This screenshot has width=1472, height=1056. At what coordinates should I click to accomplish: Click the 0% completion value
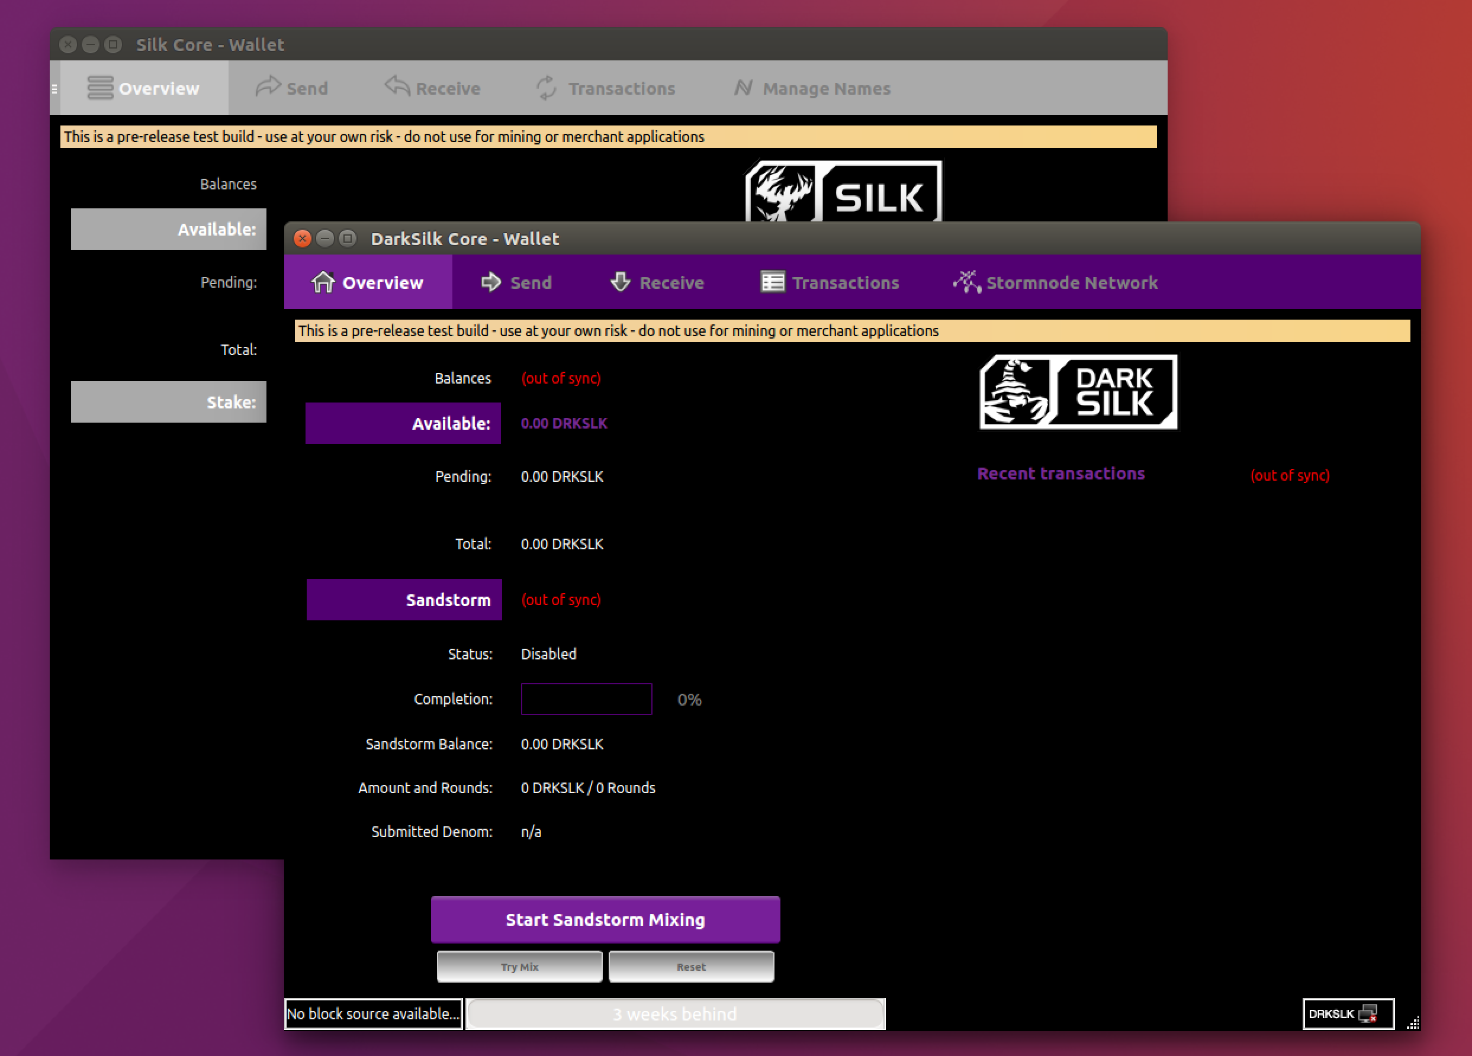(689, 700)
